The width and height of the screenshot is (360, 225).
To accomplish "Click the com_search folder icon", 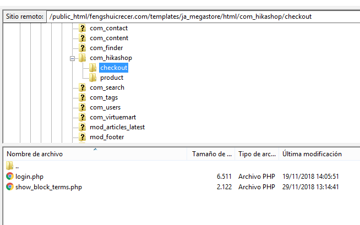I will tap(82, 87).
